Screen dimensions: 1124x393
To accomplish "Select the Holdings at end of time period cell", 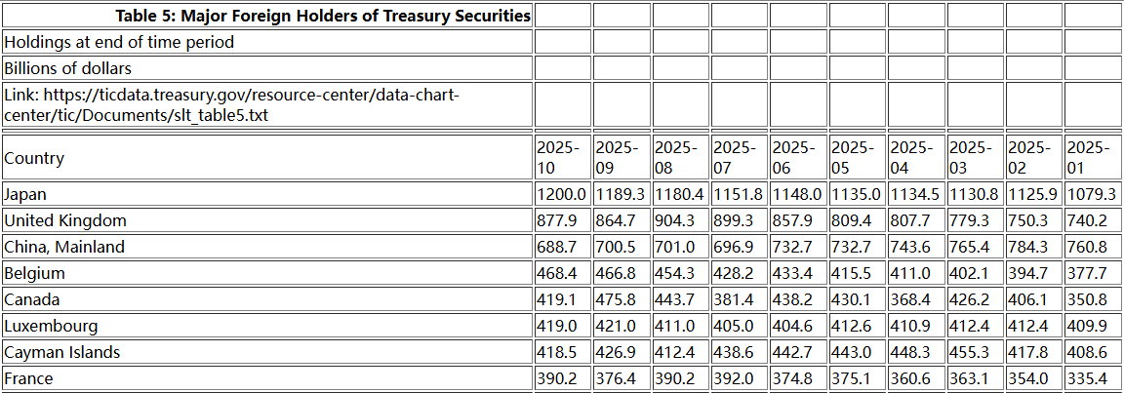I will click(x=267, y=42).
